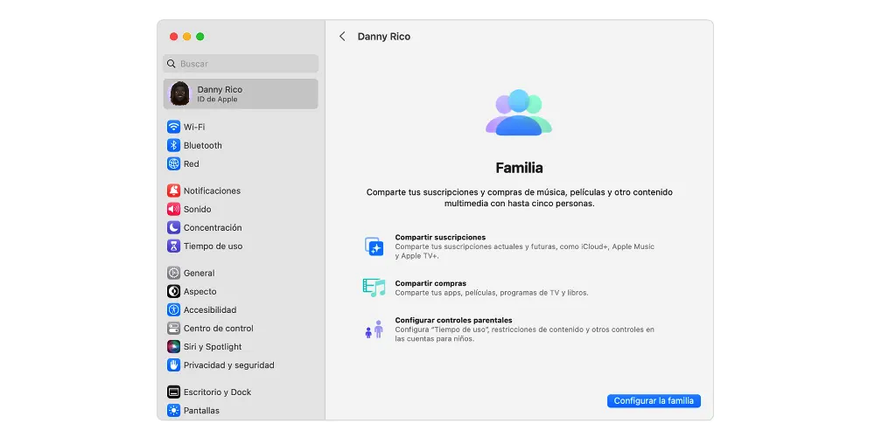Click Danny Rico's avatar picture
This screenshot has height=437, width=875.
click(x=179, y=94)
